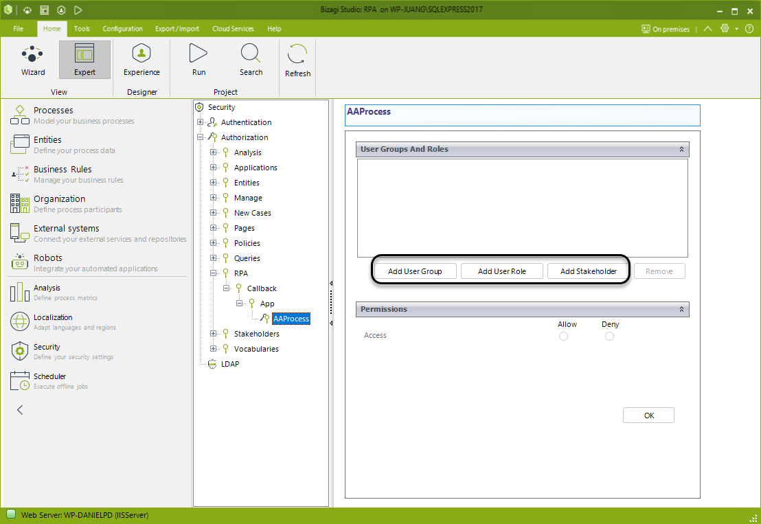Expand the New Cases node
Screen dimensions: 761x524
213,213
